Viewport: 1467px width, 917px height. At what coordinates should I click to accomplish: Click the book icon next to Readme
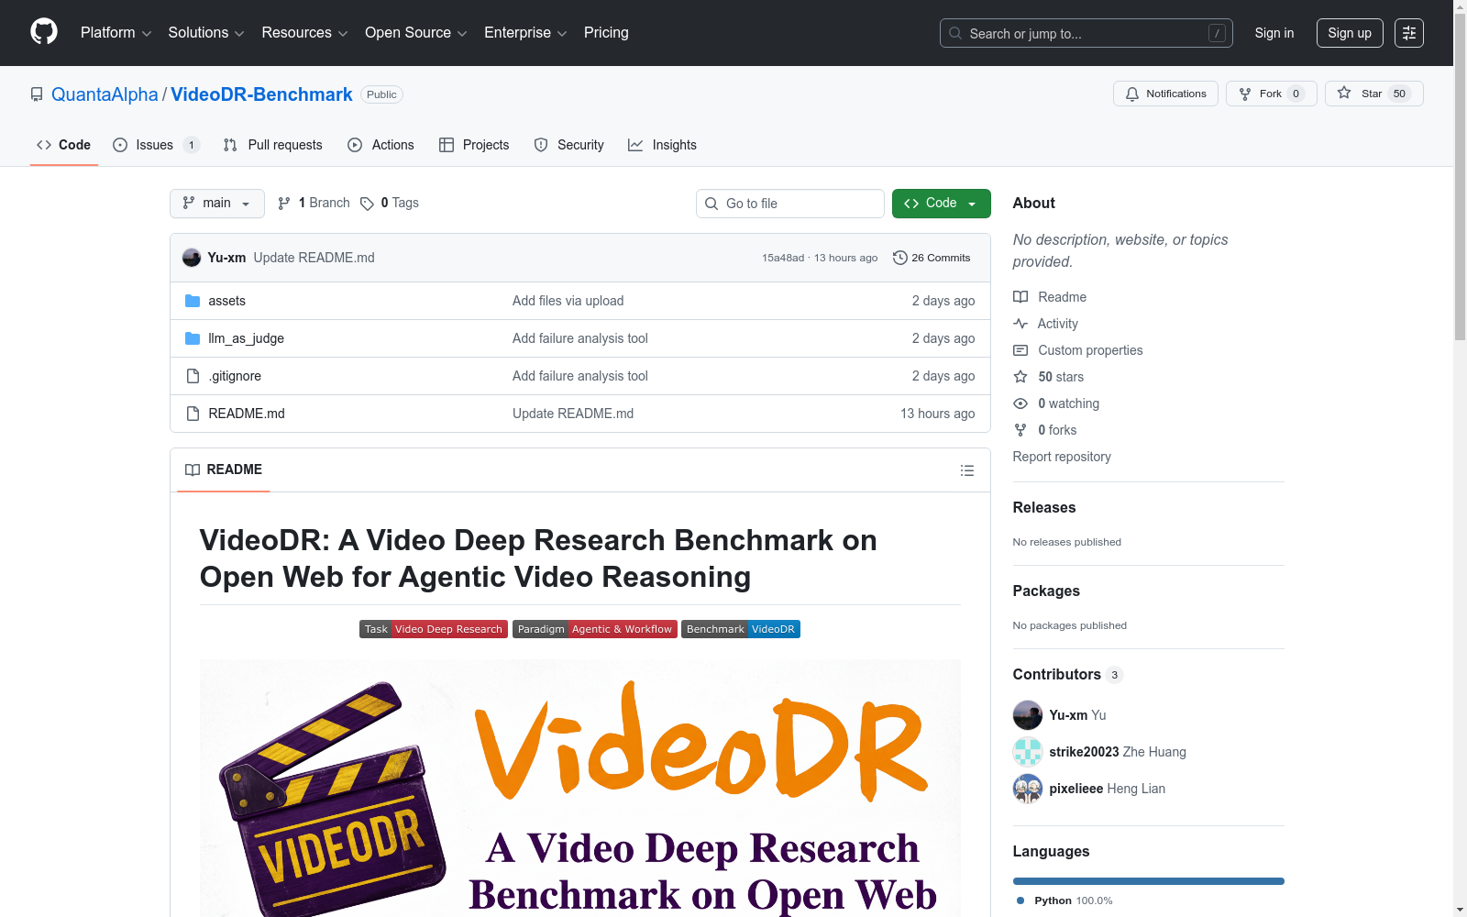click(x=1020, y=297)
